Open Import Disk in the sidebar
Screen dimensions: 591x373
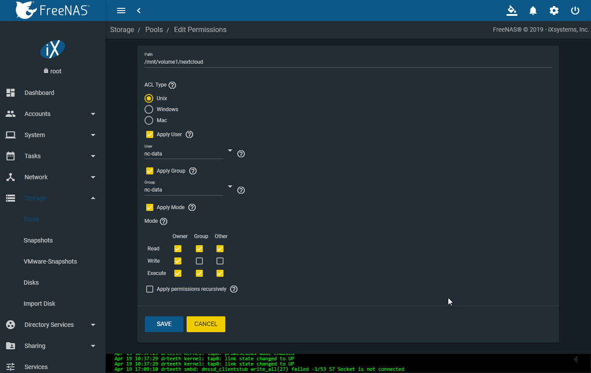point(40,304)
